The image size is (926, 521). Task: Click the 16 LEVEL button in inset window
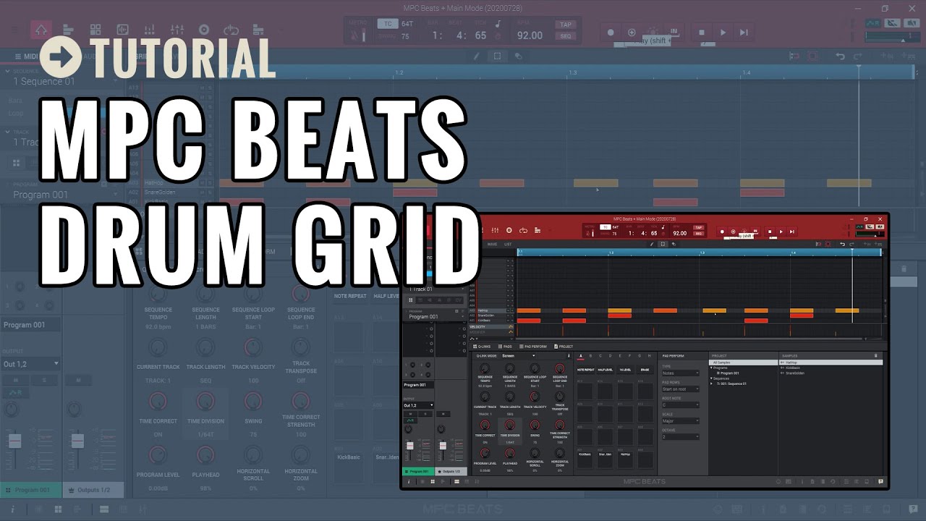[x=625, y=370]
